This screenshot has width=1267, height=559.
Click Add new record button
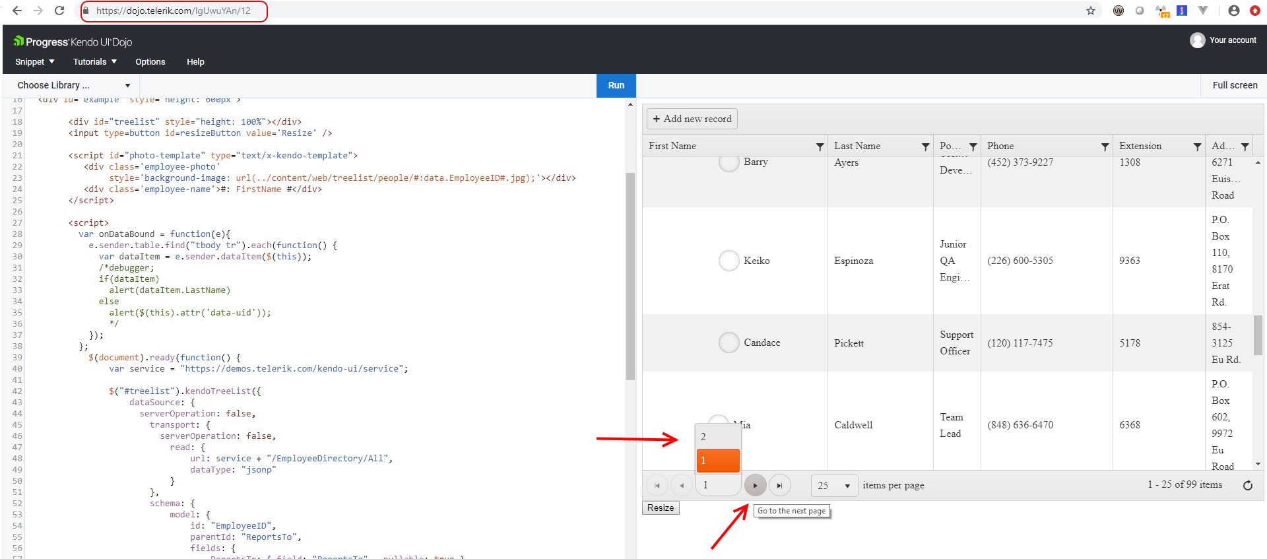692,119
